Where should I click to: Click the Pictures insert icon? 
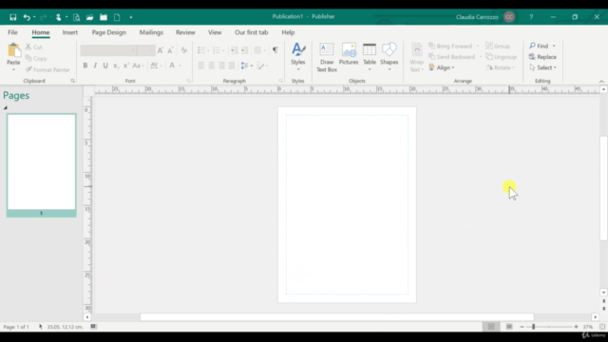(x=349, y=54)
